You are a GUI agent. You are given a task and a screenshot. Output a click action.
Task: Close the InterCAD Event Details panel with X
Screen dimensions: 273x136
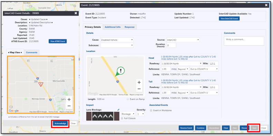pos(76,13)
